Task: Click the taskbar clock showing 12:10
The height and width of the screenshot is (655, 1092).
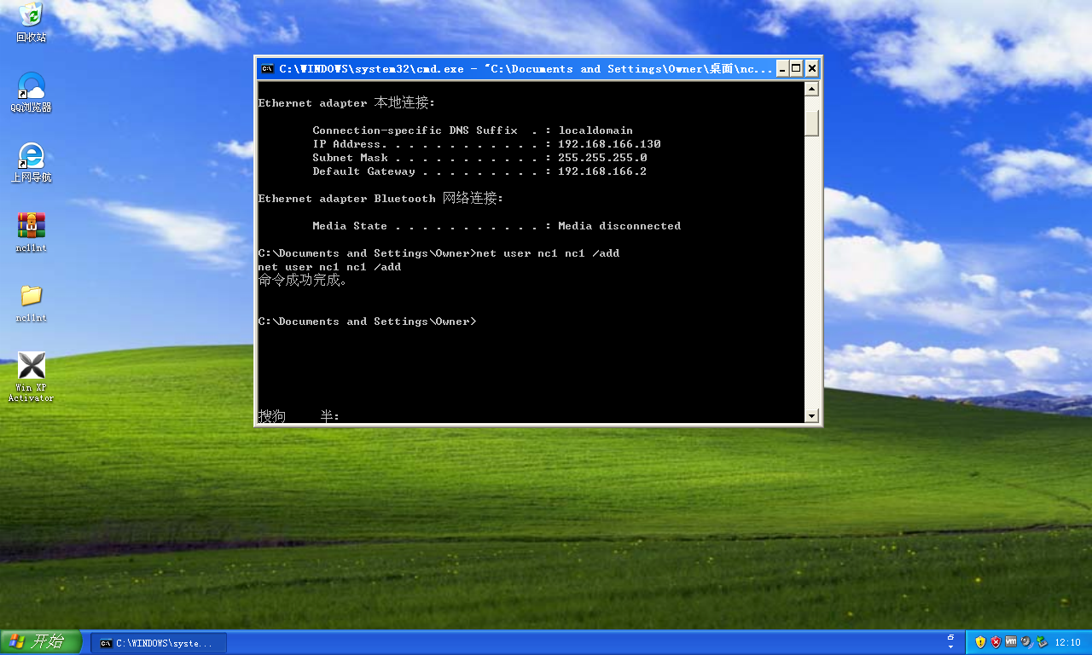Action: (x=1068, y=643)
